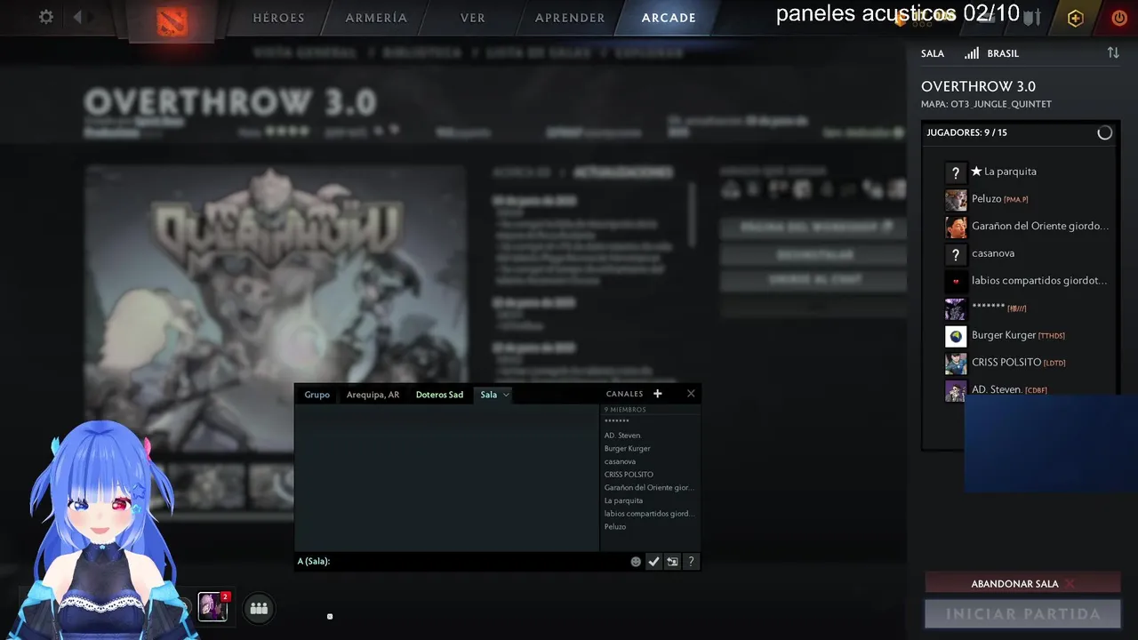Select Garañon del Oriente in chat members
The image size is (1138, 640).
point(649,488)
